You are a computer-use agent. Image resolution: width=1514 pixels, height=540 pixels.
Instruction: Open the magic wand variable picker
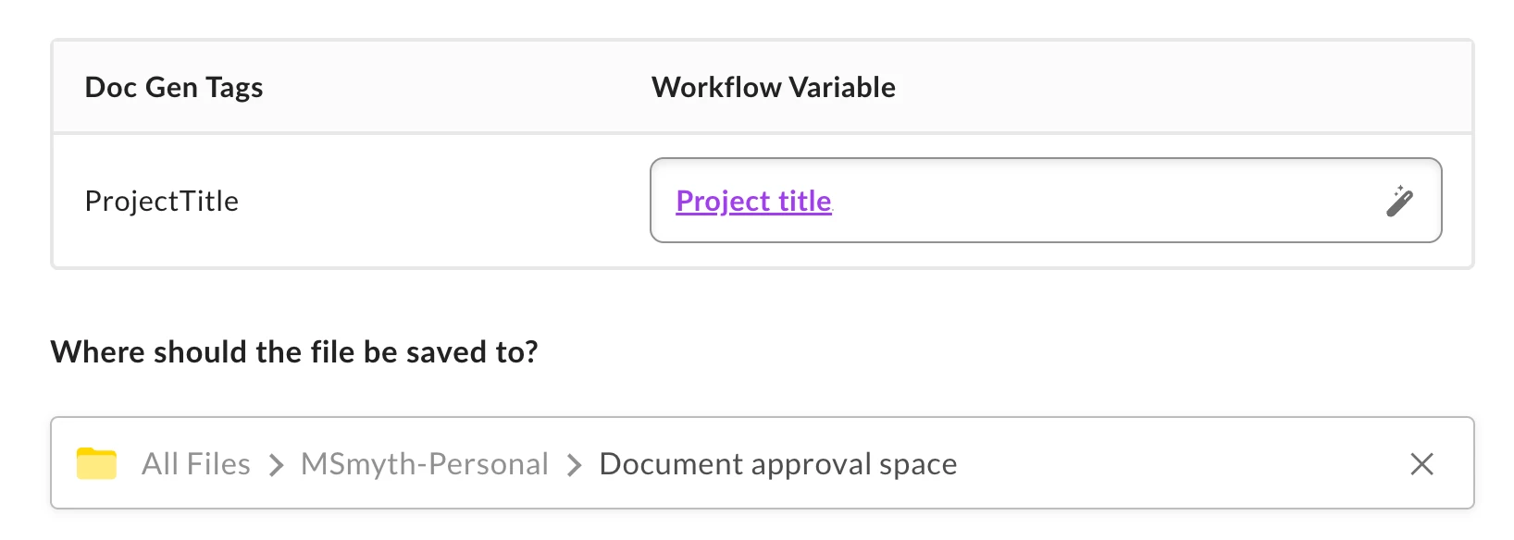[x=1399, y=201]
